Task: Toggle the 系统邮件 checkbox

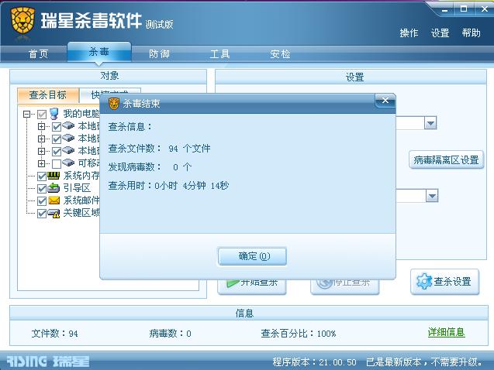Action: [42, 201]
